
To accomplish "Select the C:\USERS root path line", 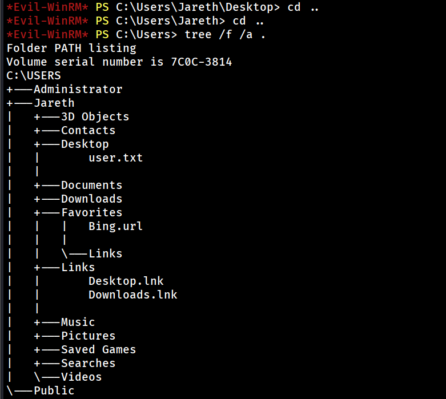I will click(34, 75).
